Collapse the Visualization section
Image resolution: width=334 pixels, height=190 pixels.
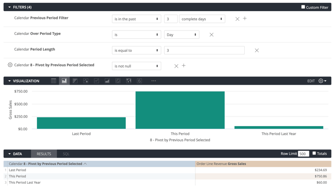[x=9, y=81]
